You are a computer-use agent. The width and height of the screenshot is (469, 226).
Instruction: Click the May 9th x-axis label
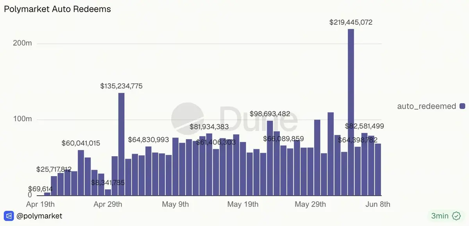click(x=175, y=204)
